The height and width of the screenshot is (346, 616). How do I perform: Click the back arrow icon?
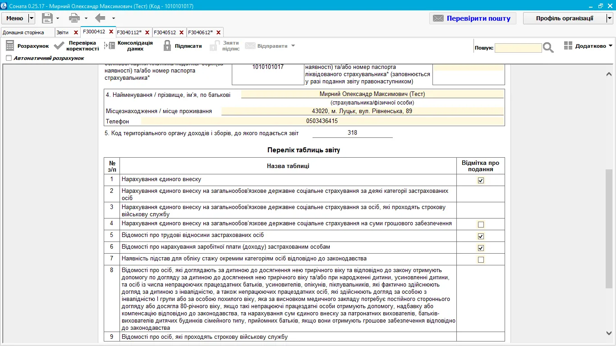100,18
